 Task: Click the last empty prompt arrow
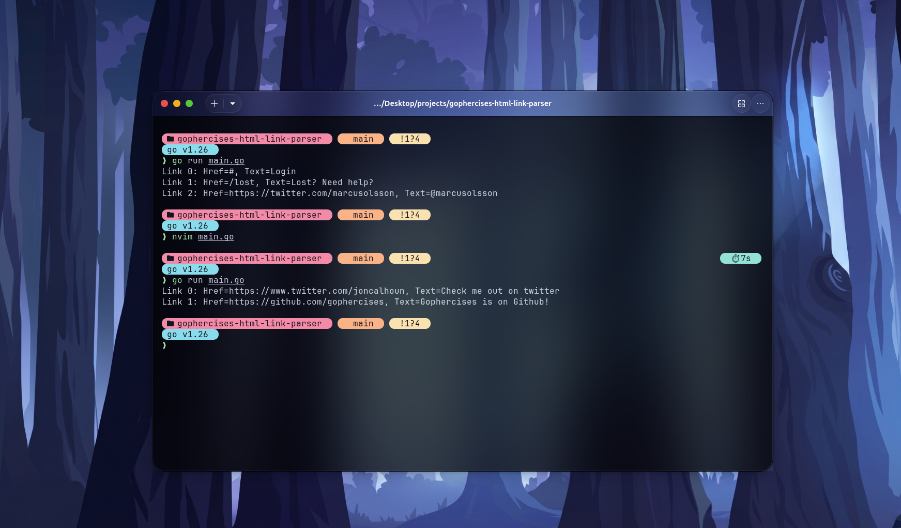[164, 345]
